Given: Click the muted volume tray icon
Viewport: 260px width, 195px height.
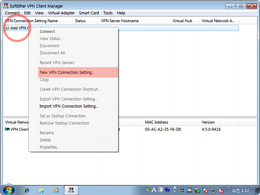Looking at the screenshot, I should tap(221, 191).
